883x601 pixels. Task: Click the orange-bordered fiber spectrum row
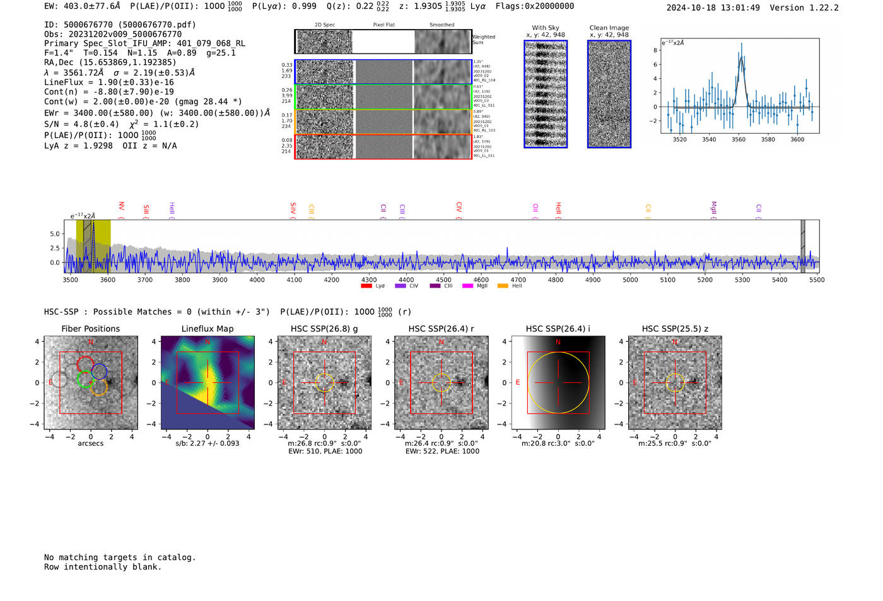[383, 122]
